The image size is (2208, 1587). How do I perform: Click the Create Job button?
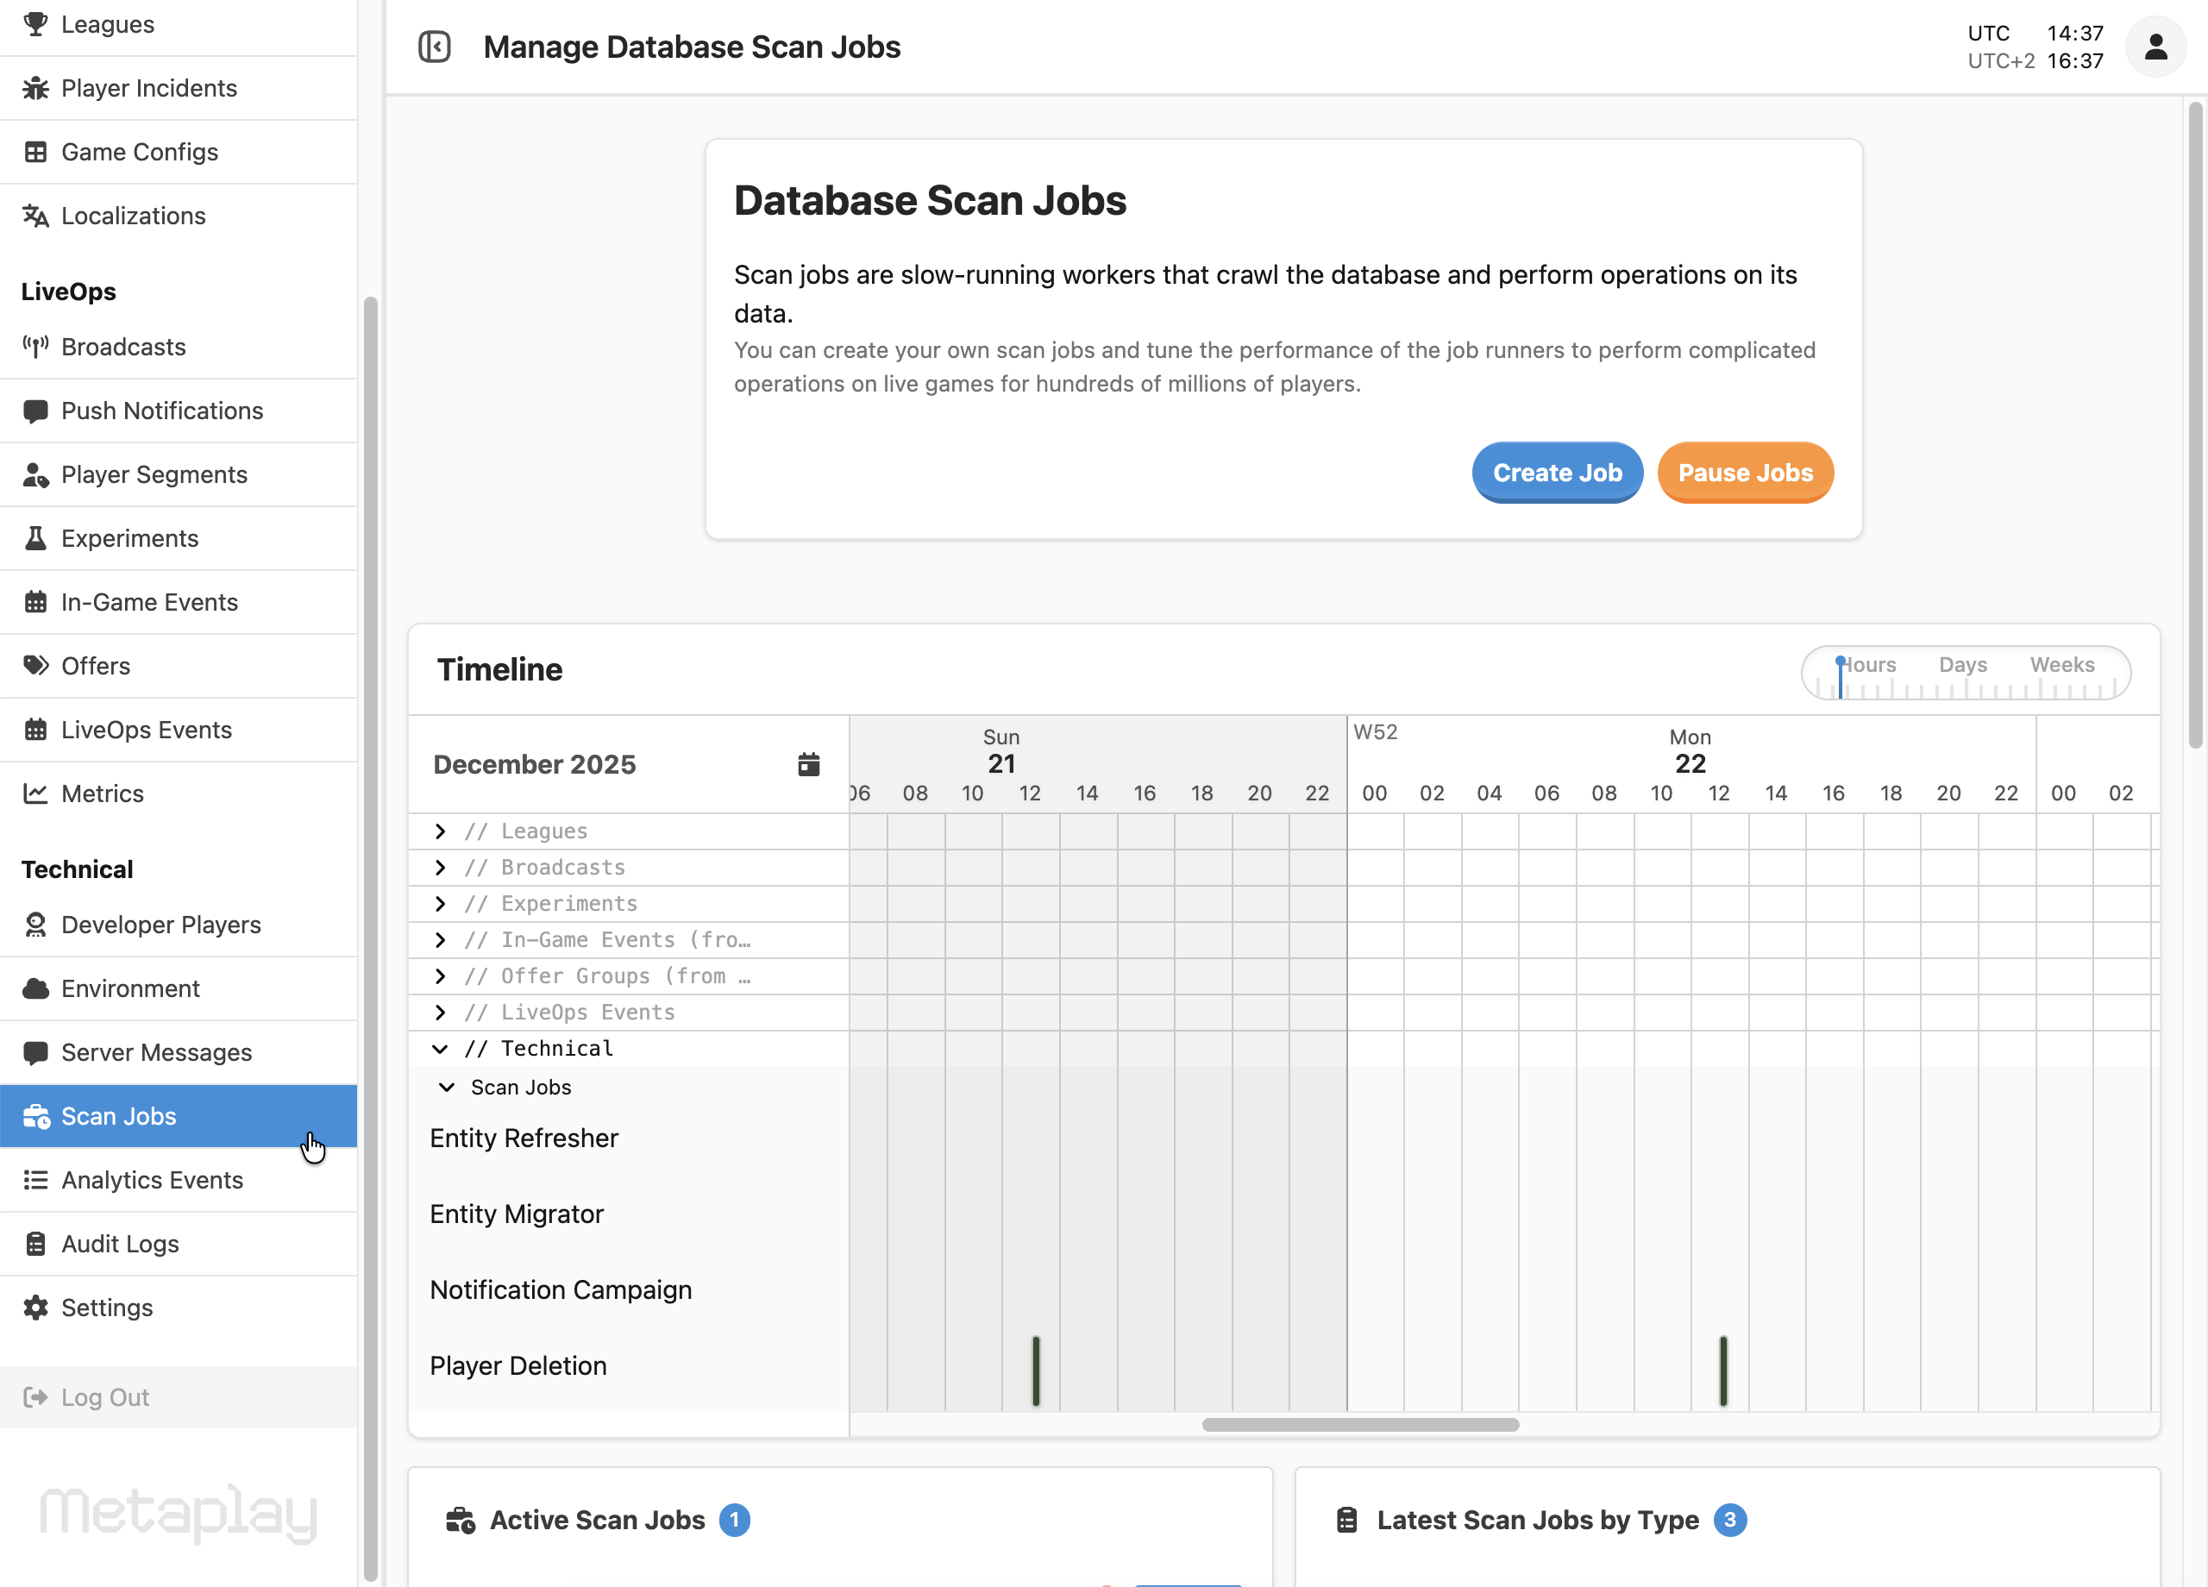point(1556,472)
